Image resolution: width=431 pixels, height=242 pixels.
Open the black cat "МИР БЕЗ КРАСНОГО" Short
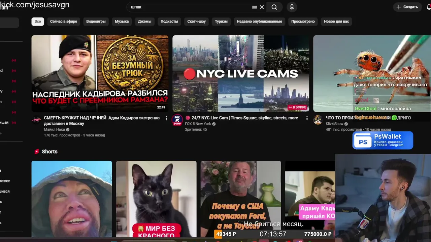click(x=156, y=199)
